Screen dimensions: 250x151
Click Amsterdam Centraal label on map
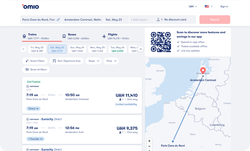pos(203,80)
